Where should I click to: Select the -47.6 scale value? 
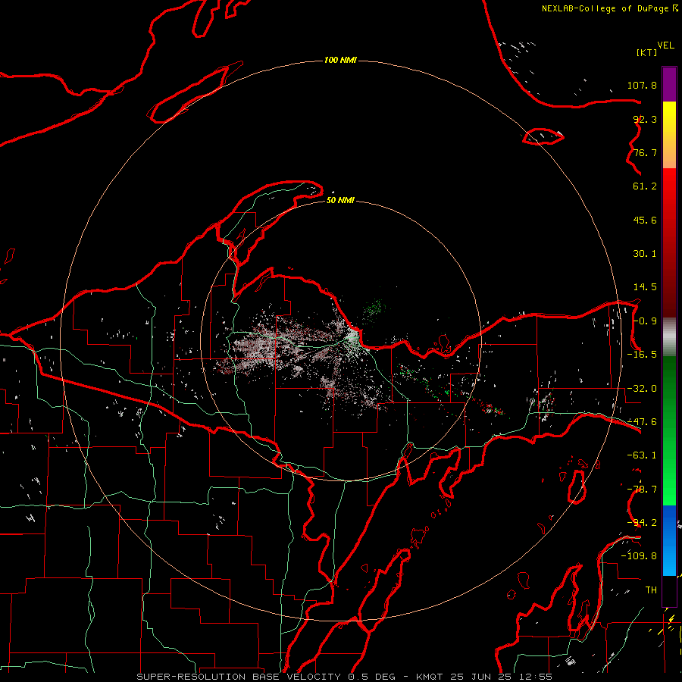pos(642,422)
